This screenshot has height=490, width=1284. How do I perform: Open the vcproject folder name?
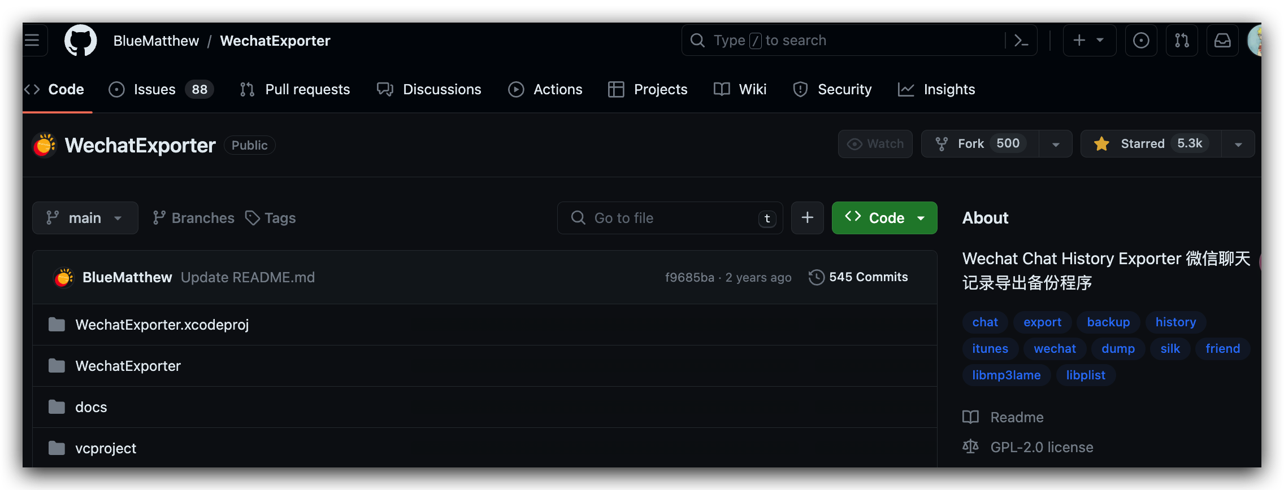pos(106,448)
